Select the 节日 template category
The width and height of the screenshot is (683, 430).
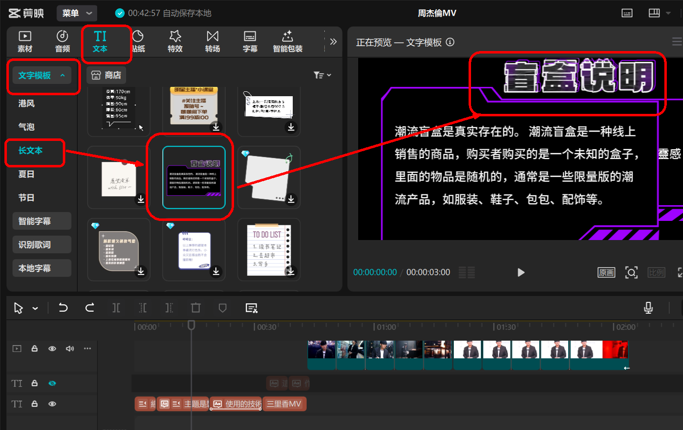point(26,198)
